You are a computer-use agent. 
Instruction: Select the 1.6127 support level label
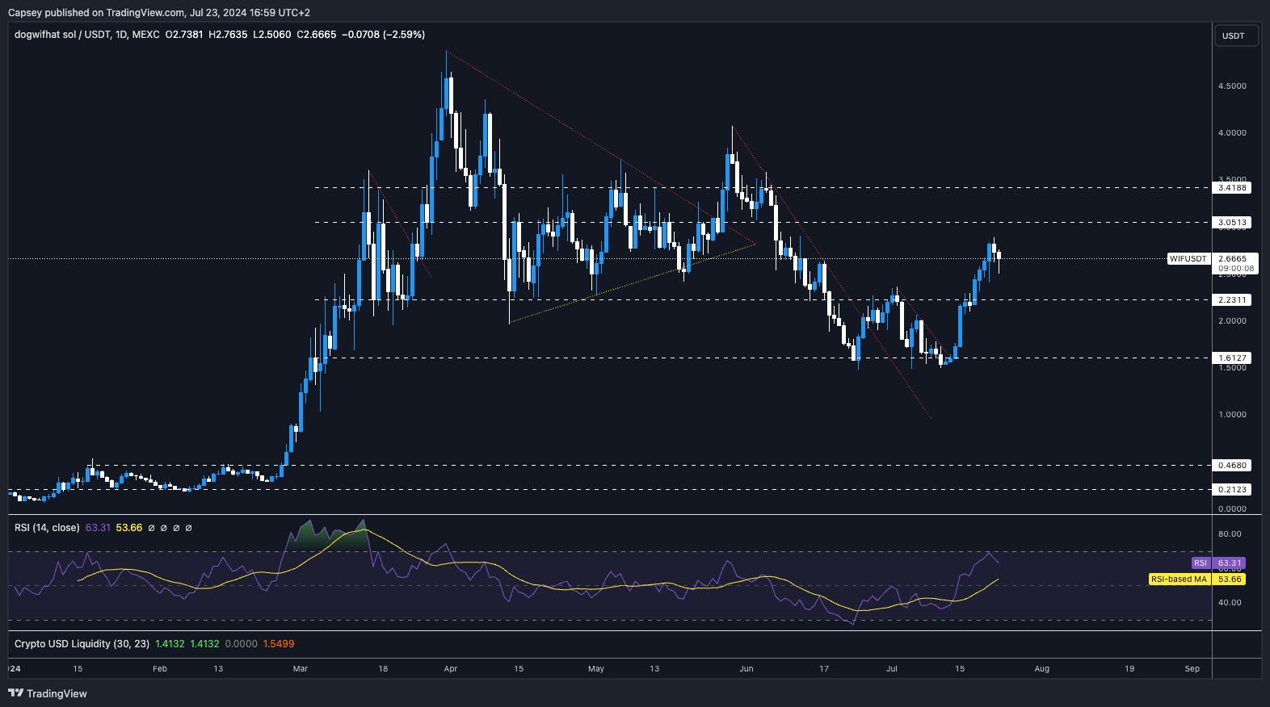tap(1232, 358)
